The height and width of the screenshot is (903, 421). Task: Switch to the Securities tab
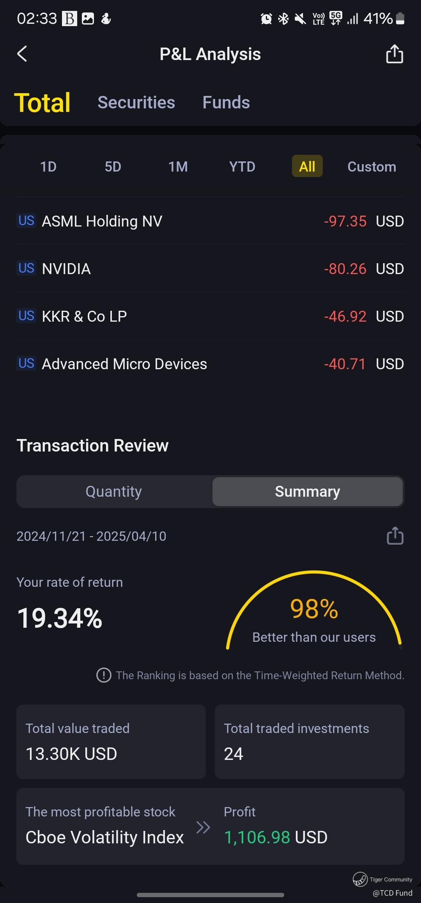pyautogui.click(x=136, y=103)
